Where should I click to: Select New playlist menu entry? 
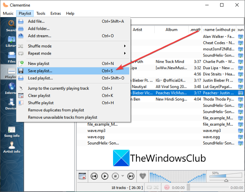[73, 64]
